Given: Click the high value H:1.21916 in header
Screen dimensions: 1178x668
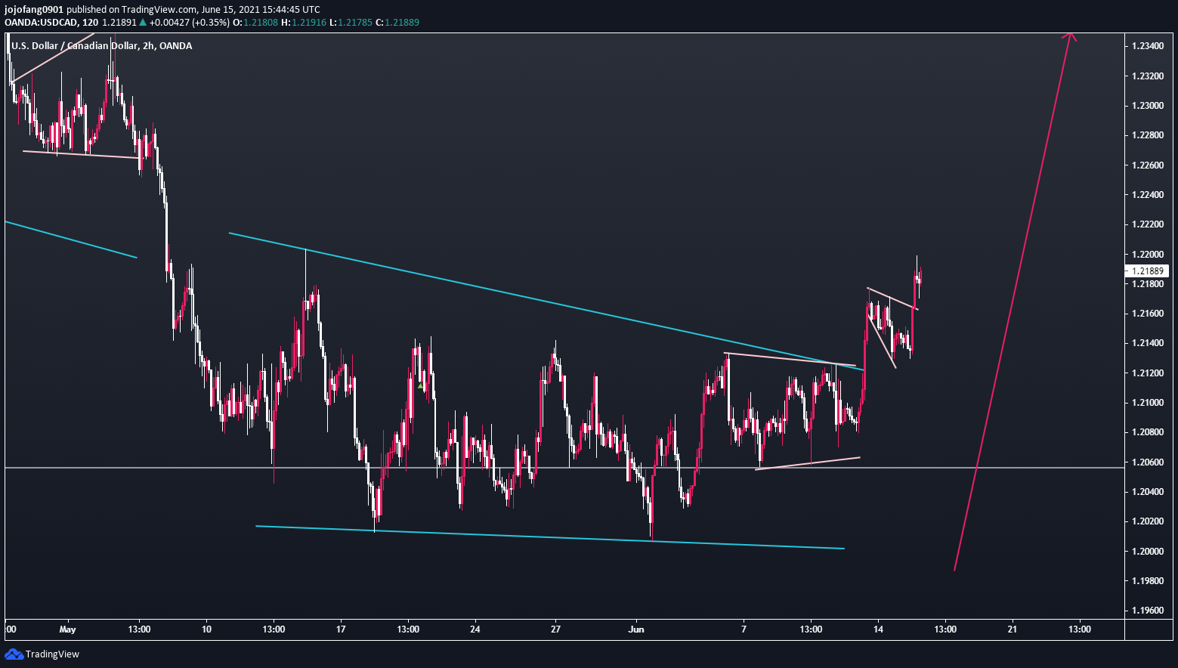Looking at the screenshot, I should point(304,22).
